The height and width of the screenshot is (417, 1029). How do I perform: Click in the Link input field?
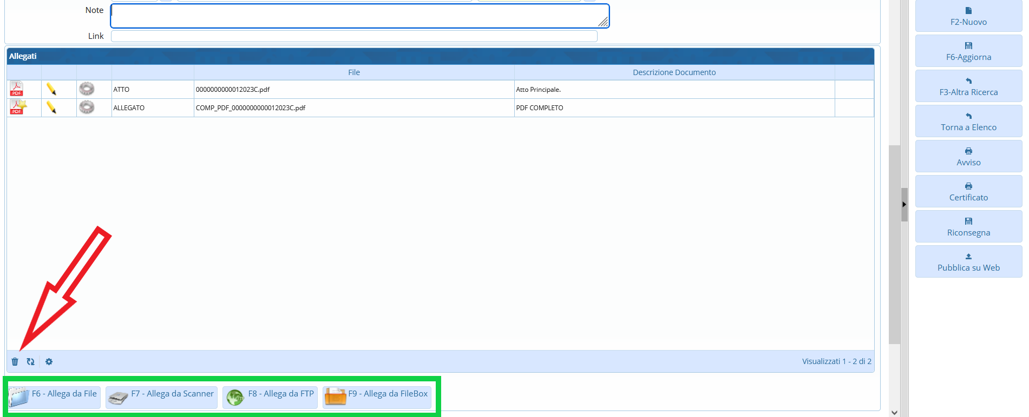[x=354, y=36]
